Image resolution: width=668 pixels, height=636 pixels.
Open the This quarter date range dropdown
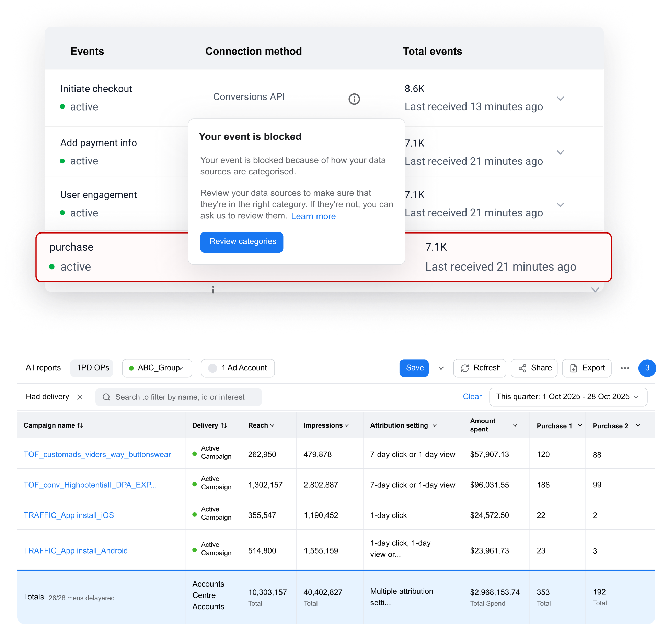coord(568,397)
